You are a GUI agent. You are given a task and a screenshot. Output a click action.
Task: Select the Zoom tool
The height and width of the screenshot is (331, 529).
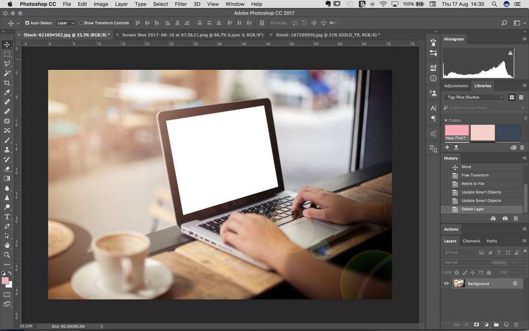tap(7, 255)
